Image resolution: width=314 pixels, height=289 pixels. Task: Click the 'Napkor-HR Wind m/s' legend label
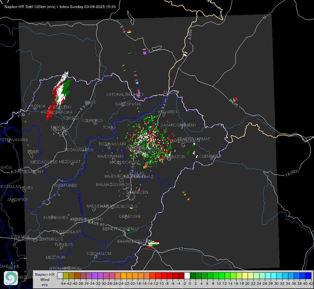click(x=45, y=279)
